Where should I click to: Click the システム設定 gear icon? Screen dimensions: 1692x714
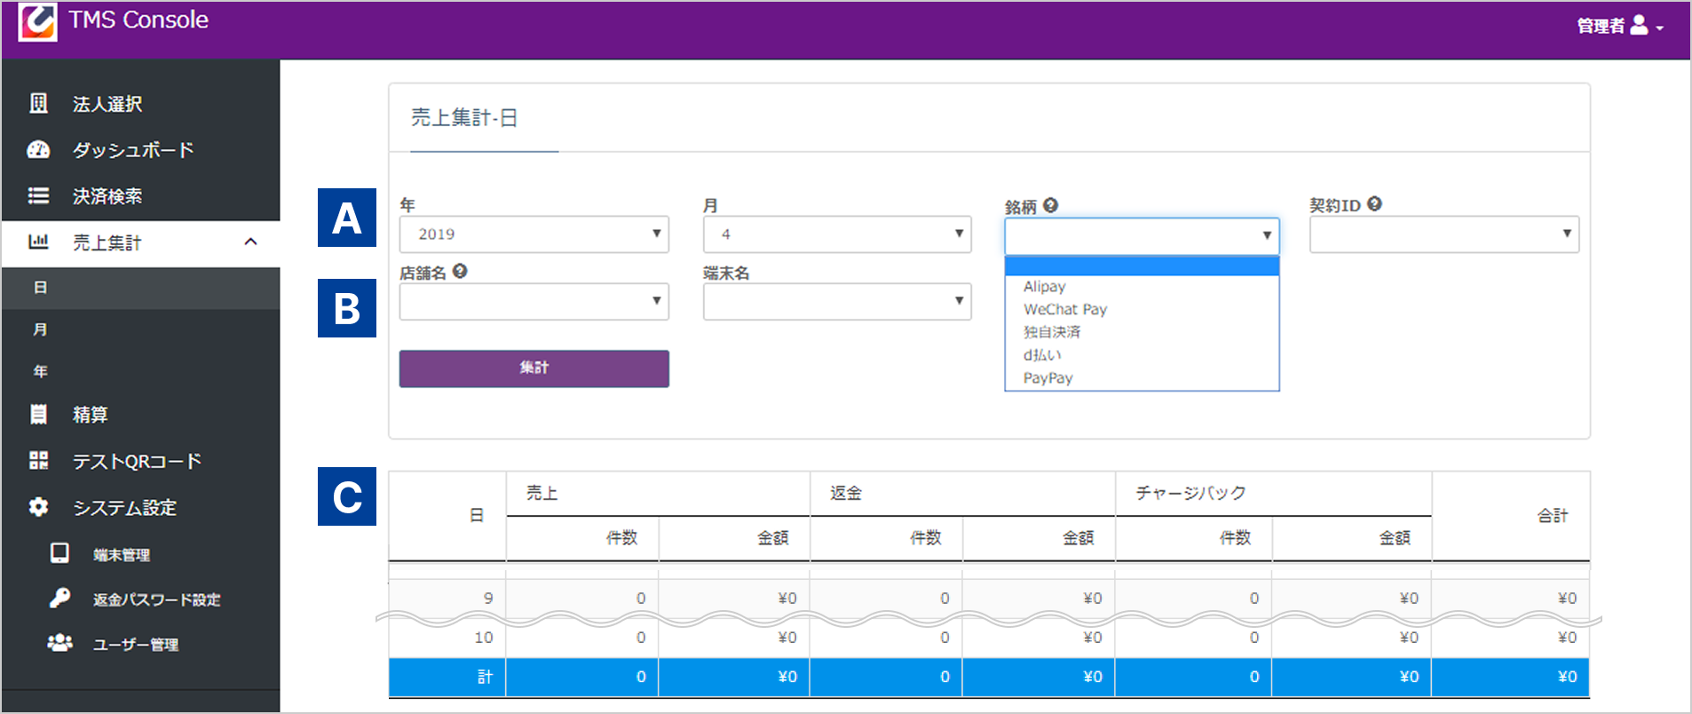point(38,507)
